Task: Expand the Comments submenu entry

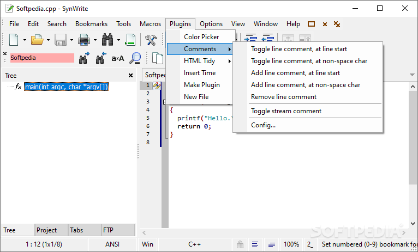Action: pos(200,49)
